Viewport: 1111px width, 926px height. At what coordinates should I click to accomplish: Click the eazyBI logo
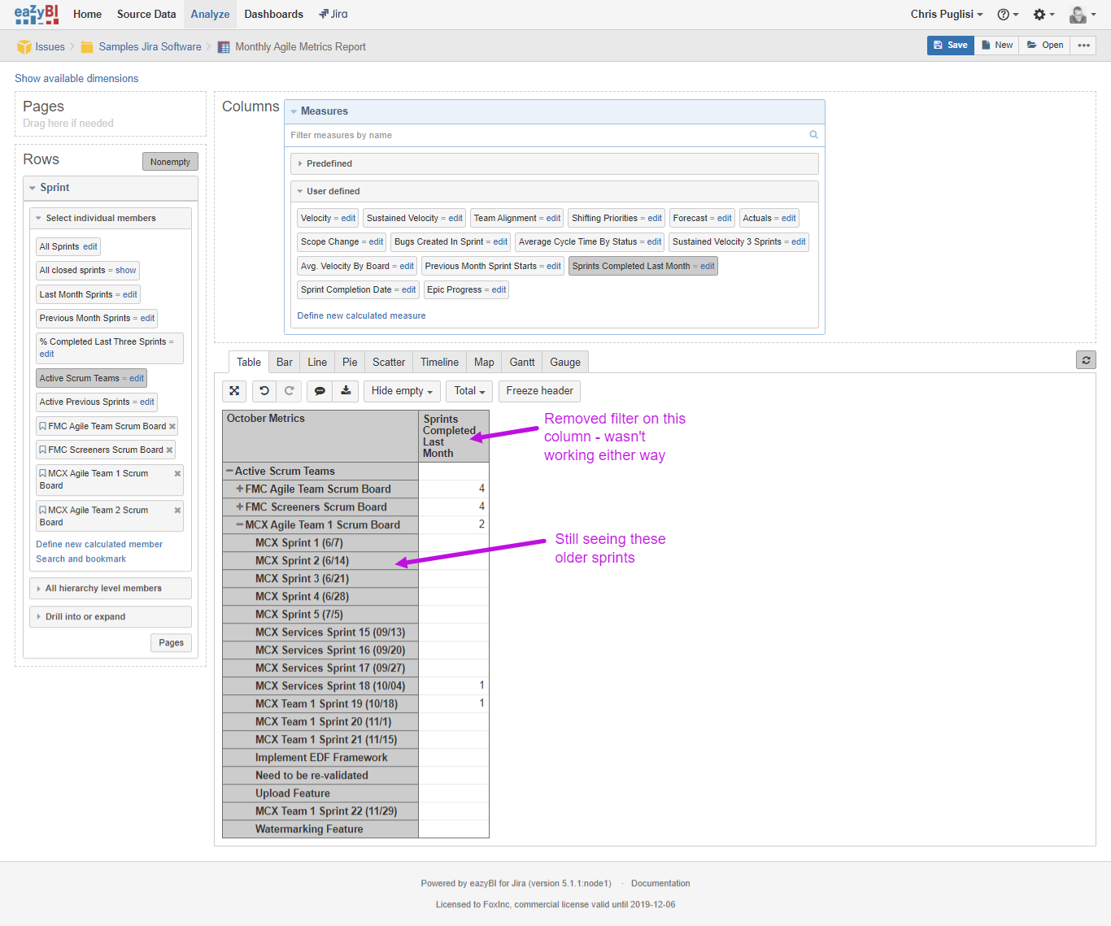click(37, 14)
